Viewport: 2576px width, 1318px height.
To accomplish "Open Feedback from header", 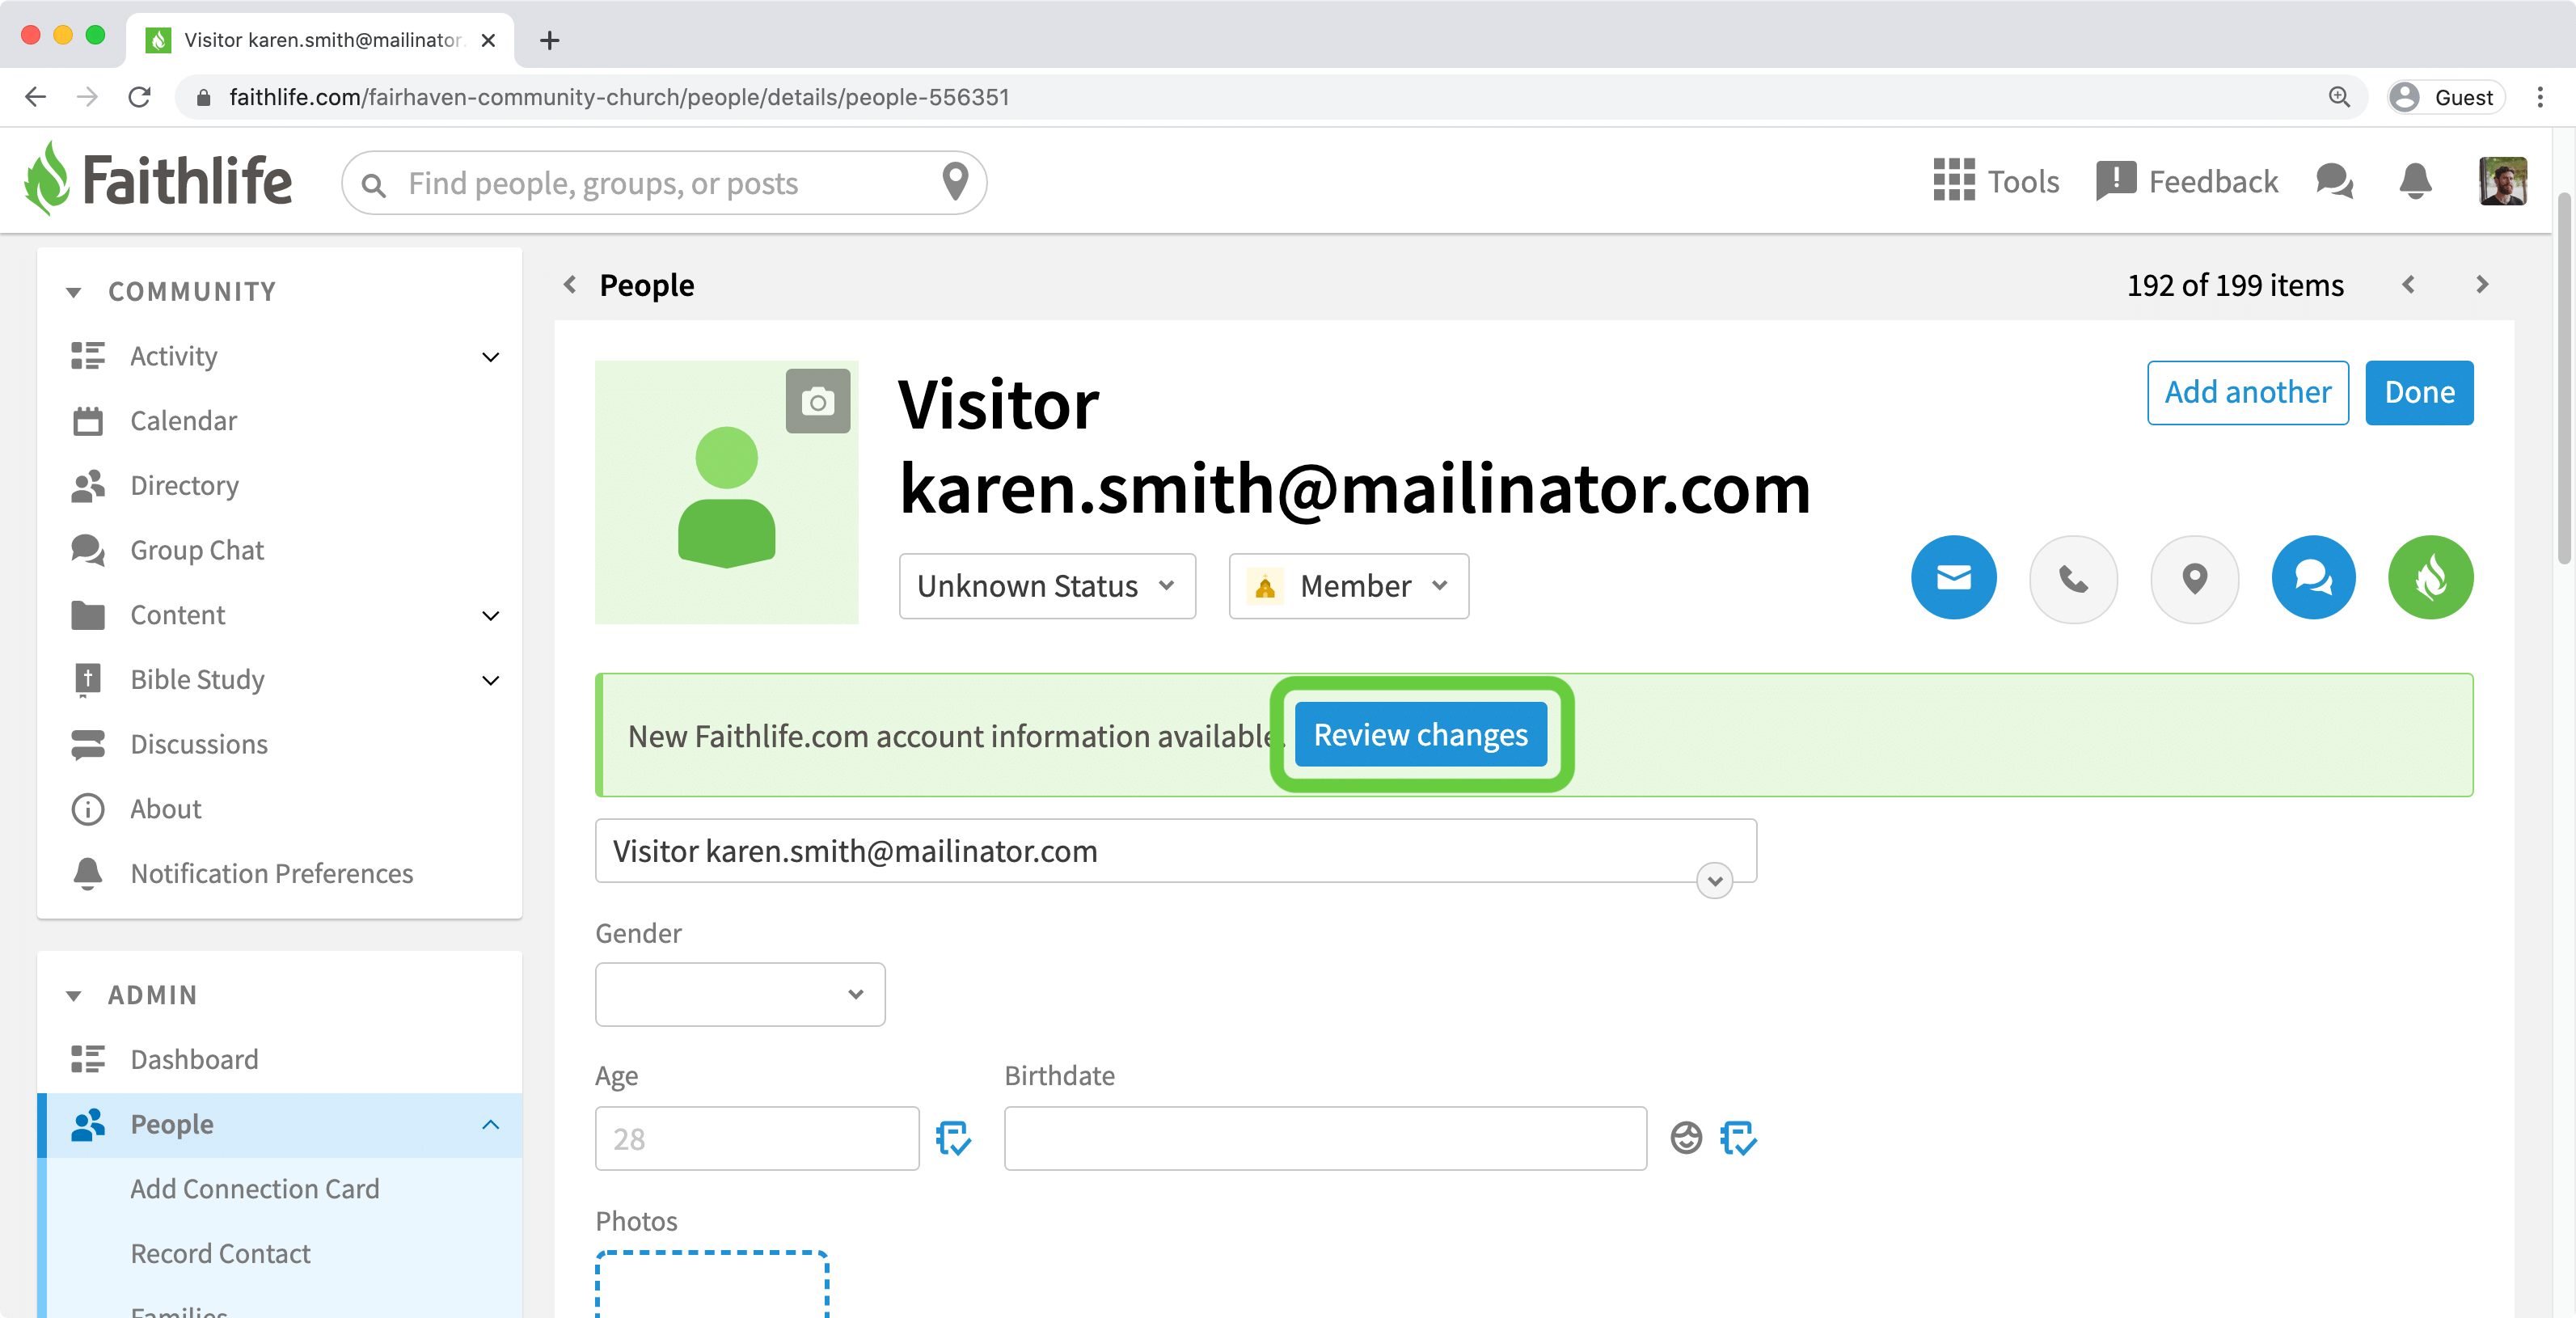I will point(2186,181).
